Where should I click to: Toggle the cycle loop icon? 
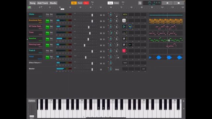point(140,3)
